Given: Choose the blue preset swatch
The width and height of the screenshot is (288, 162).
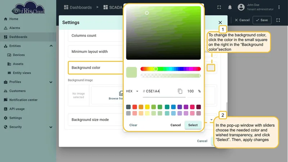Looking at the screenshot, I should (173, 107).
